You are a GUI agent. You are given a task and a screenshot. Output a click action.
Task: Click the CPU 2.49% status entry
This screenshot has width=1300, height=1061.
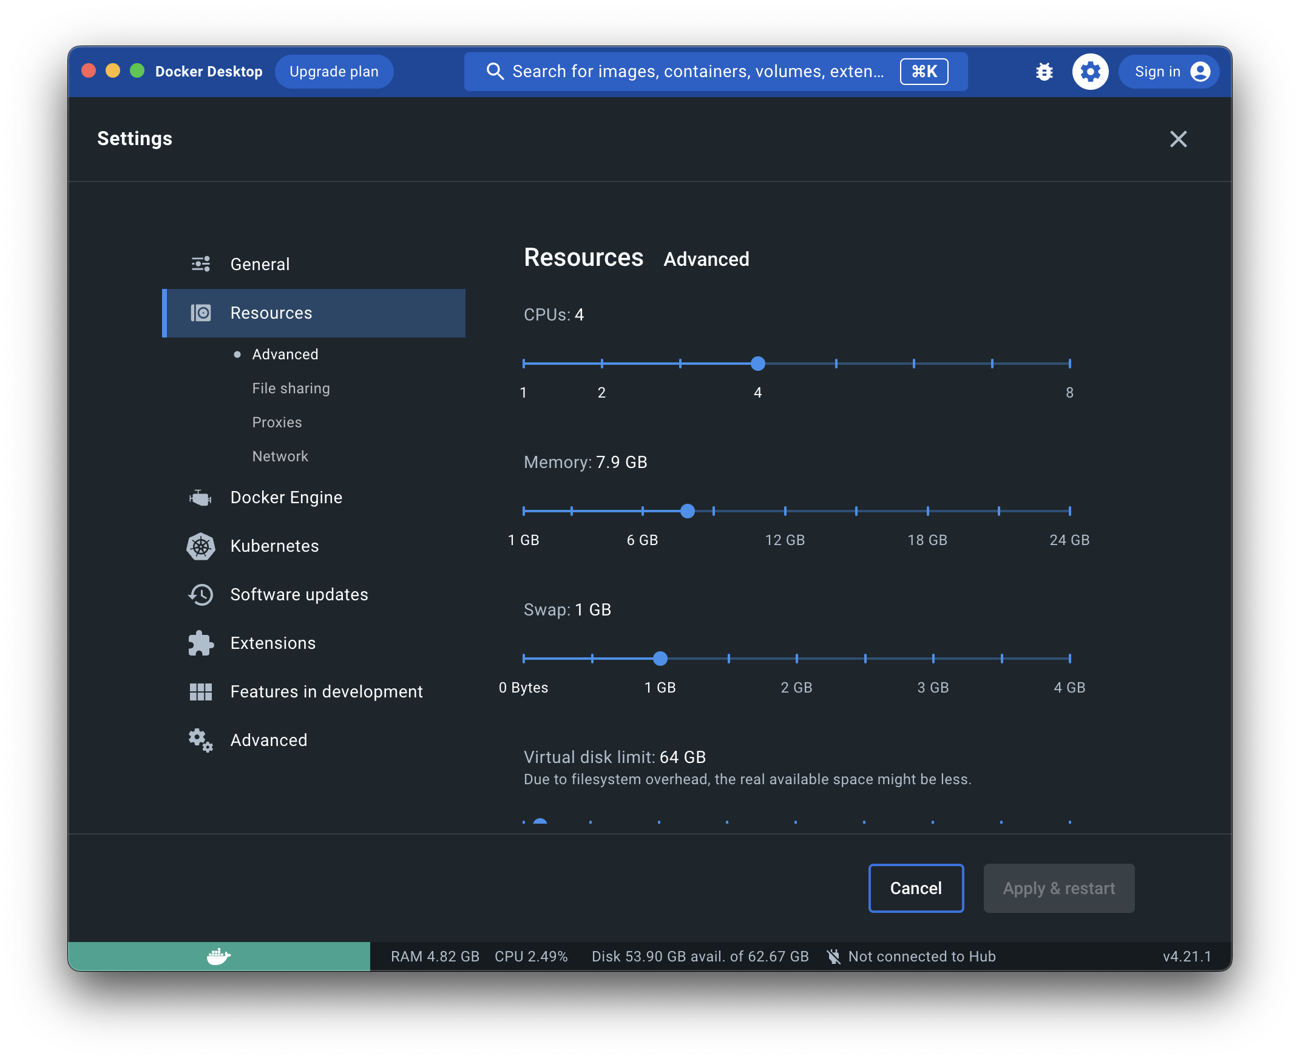[x=530, y=957]
